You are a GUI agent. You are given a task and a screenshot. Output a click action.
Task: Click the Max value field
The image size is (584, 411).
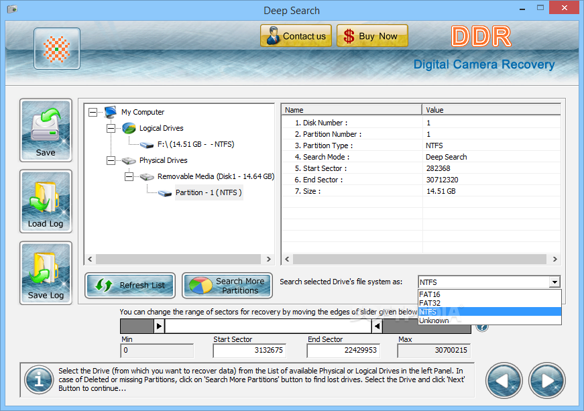[434, 350]
